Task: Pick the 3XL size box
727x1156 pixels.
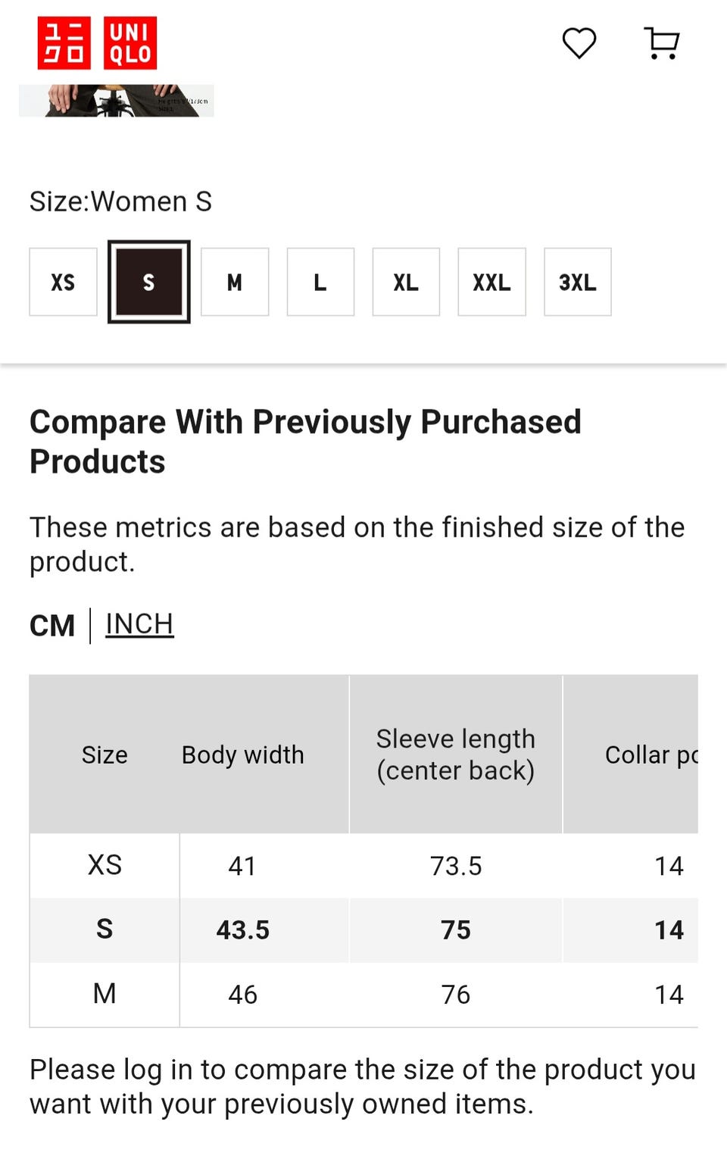Action: pyautogui.click(x=577, y=282)
